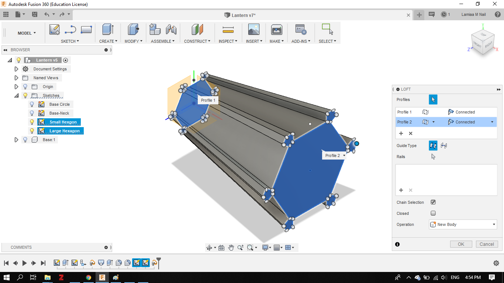Expand the Document Settings node
504x283 pixels.
[16, 69]
